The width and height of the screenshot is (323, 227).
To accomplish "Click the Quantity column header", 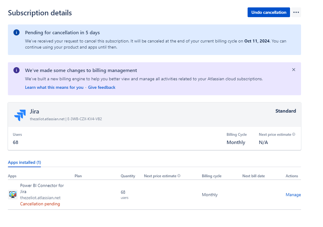I will click(128, 176).
